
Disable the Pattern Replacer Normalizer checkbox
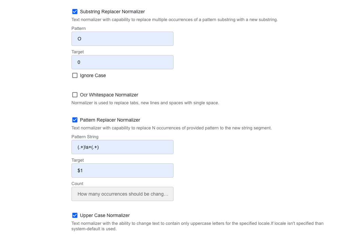click(75, 120)
